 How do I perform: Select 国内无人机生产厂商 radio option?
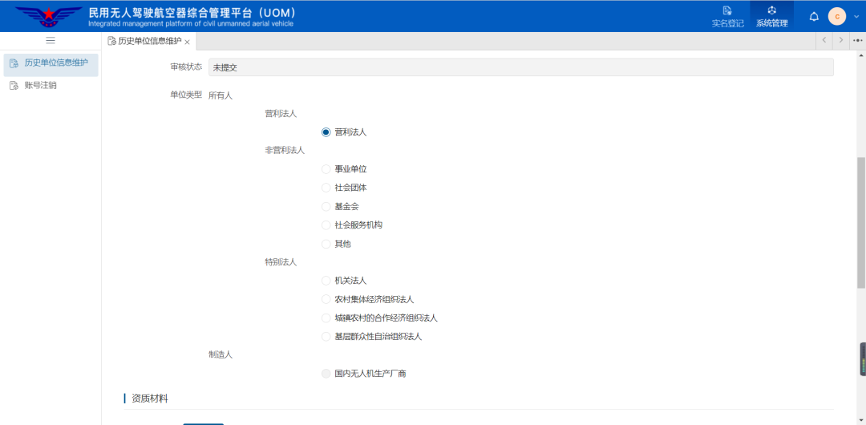click(326, 374)
